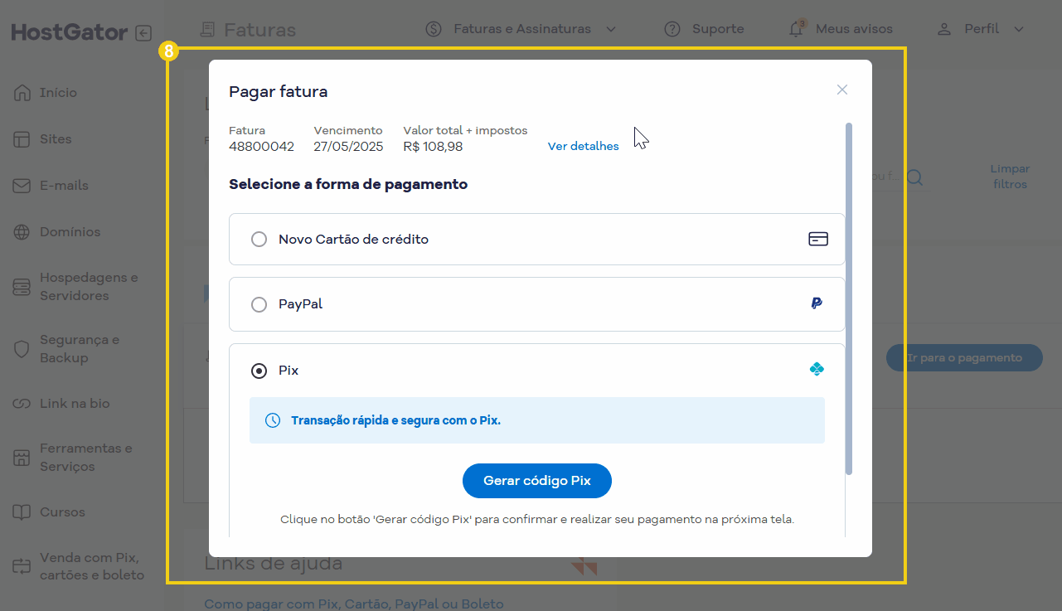1062x611 pixels.
Task: Click the Selecione a forma de pagamento heading
Action: point(348,184)
